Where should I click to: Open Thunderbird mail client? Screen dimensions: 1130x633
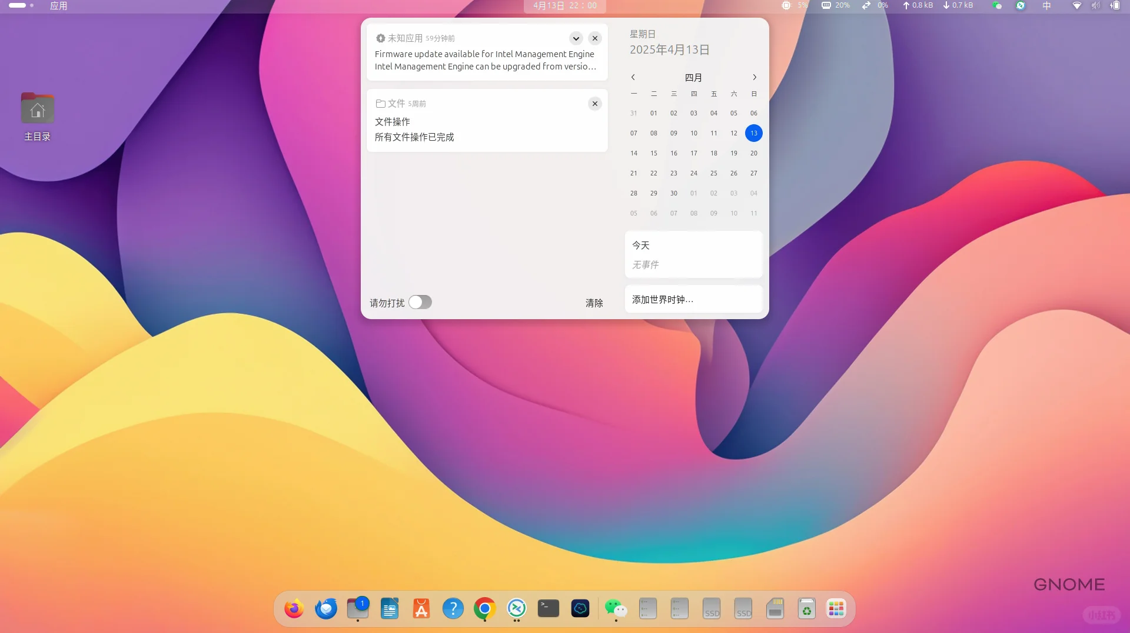pos(325,608)
